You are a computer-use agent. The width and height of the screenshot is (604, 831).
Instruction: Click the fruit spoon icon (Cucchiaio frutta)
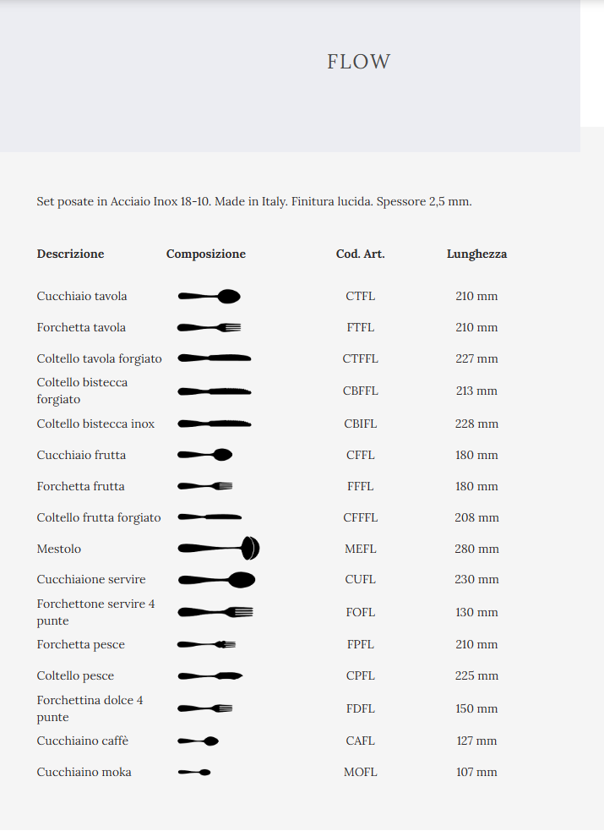coord(204,455)
